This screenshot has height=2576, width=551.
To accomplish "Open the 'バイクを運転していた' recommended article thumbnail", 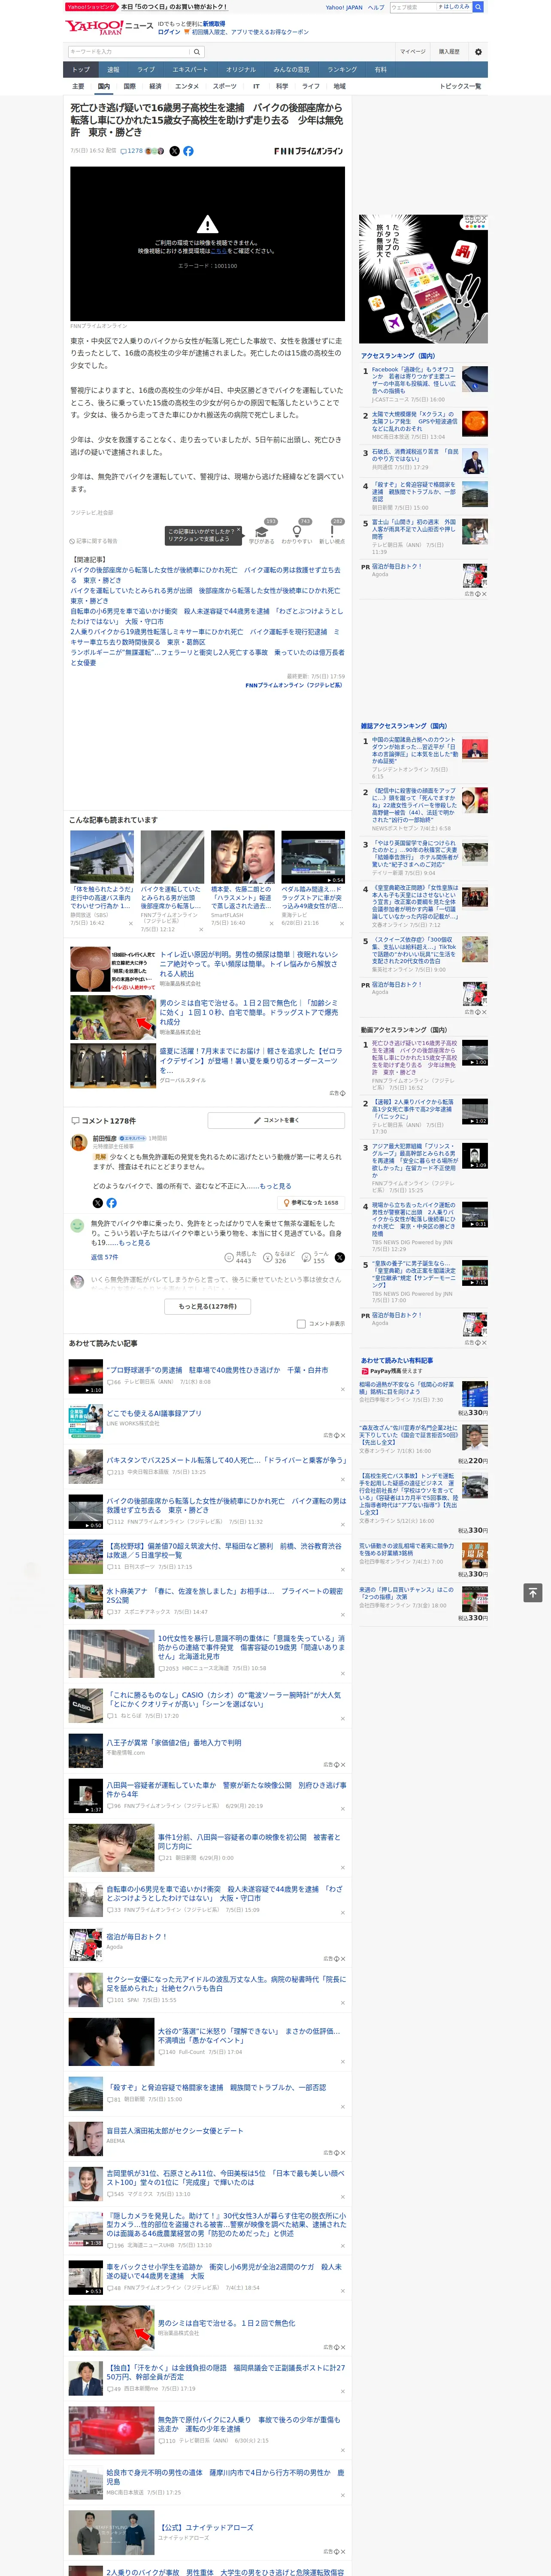I will point(172,857).
